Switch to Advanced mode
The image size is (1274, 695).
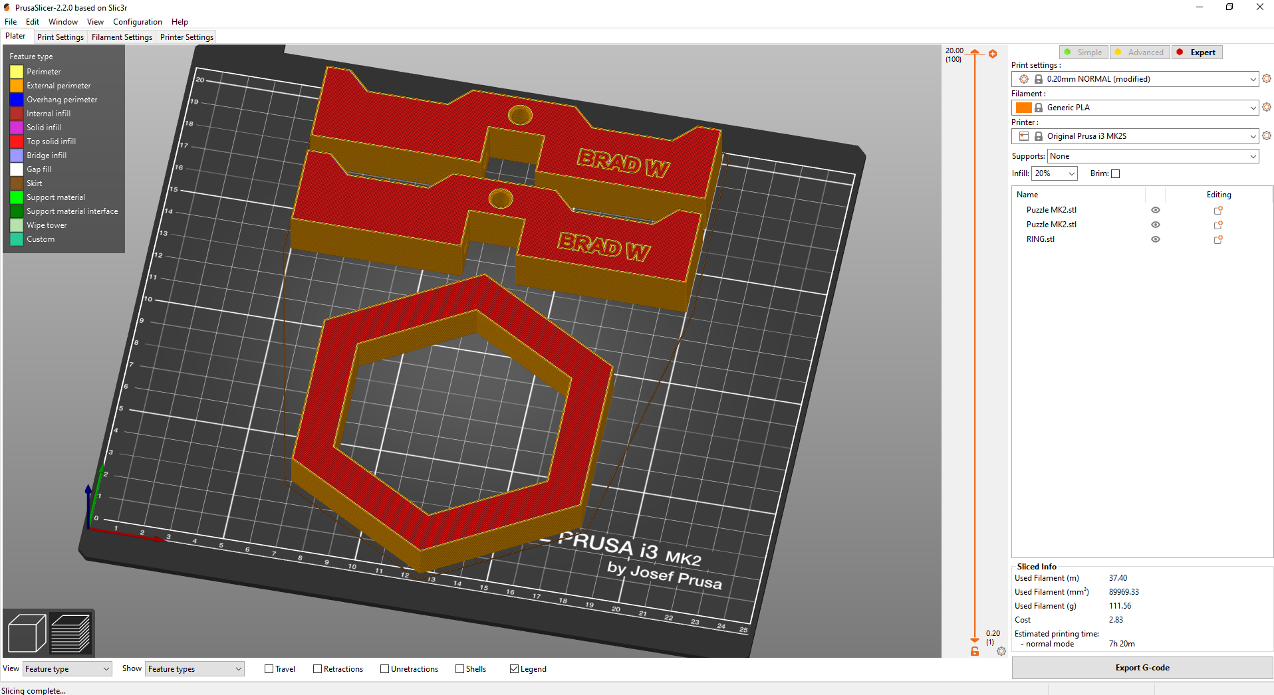click(1140, 52)
